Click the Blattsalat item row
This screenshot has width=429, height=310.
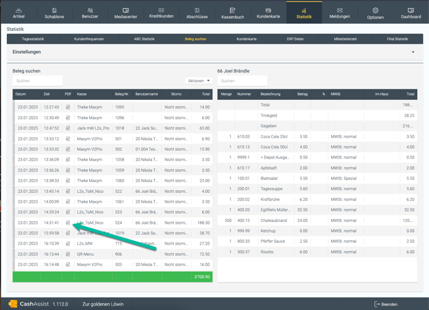tap(317, 178)
